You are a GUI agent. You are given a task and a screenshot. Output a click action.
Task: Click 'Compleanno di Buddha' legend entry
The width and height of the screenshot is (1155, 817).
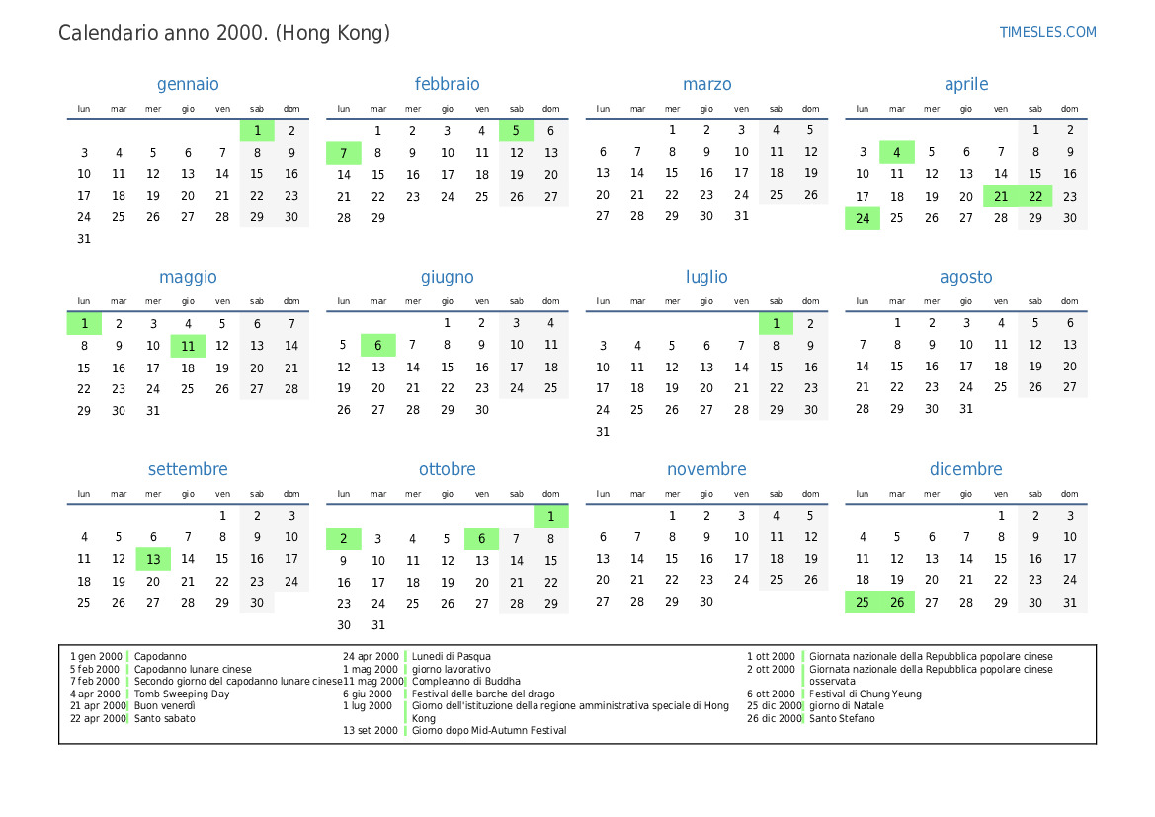(x=465, y=682)
